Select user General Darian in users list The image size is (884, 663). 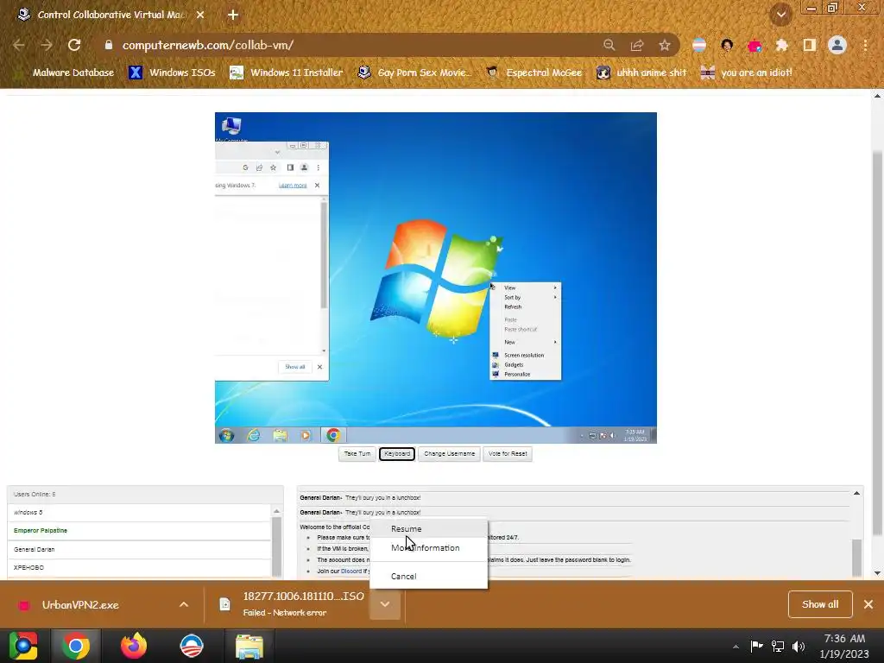click(x=139, y=549)
